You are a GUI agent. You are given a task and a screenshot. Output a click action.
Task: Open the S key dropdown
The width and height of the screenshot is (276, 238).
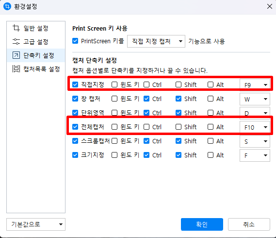point(255,141)
